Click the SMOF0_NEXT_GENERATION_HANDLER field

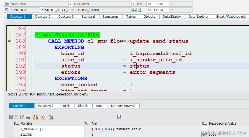point(88,10)
